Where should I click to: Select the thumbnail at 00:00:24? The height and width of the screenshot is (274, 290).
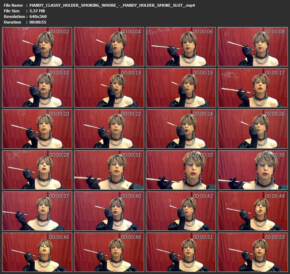pyautogui.click(x=181, y=129)
